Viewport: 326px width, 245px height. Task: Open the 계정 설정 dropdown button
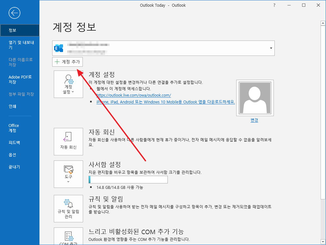68,84
